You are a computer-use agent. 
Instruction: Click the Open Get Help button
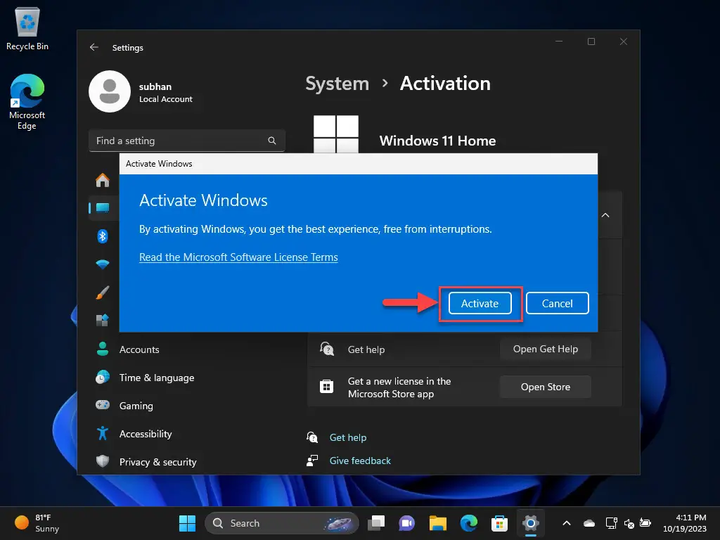(x=545, y=349)
